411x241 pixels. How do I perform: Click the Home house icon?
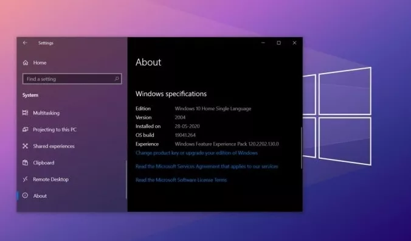26,63
